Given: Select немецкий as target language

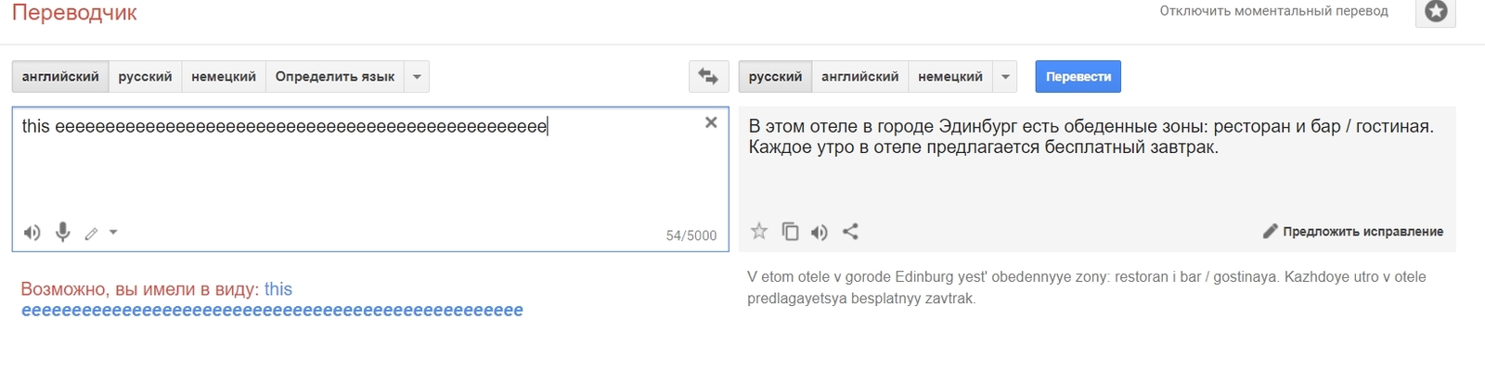Looking at the screenshot, I should (x=950, y=77).
